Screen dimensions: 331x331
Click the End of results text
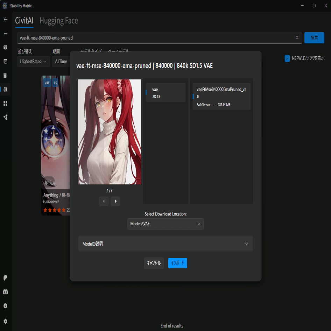[x=172, y=326]
